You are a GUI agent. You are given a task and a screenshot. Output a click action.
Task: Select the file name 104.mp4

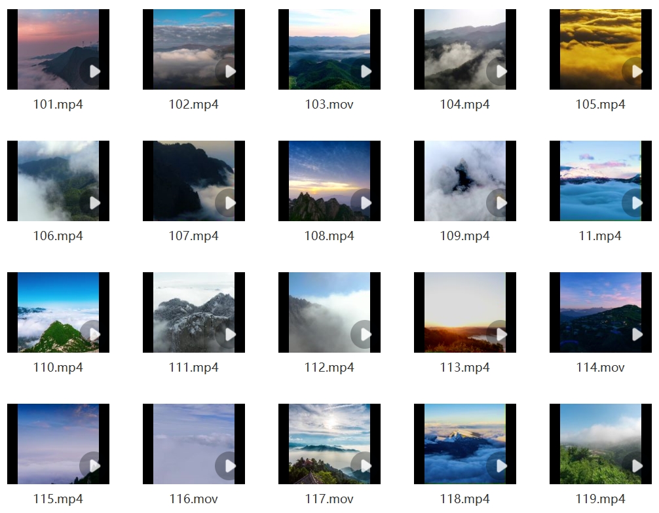(465, 104)
